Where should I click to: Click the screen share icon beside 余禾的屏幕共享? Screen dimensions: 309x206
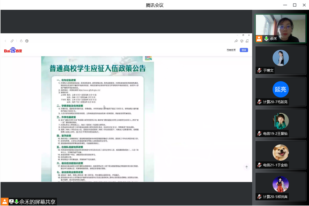pos(11,202)
